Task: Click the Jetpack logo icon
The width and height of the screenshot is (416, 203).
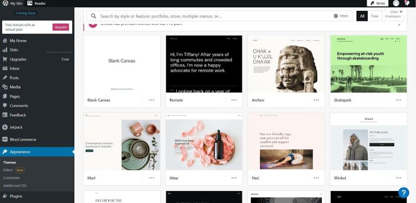Action: (5, 128)
